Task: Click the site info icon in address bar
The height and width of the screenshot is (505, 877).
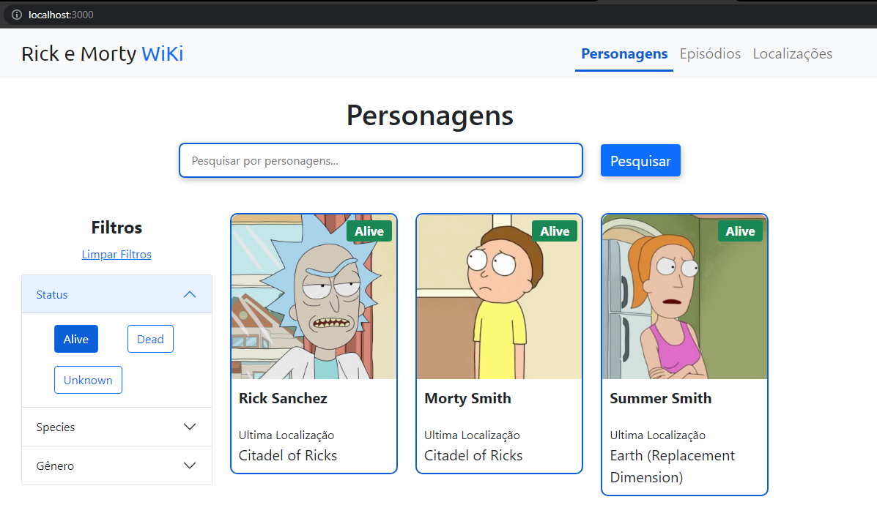Action: [x=17, y=15]
